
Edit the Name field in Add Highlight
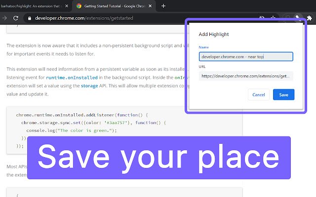pyautogui.click(x=246, y=57)
